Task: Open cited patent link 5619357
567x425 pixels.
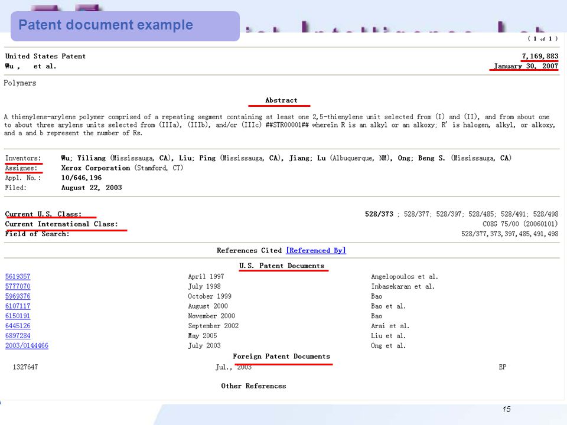Action: point(18,276)
